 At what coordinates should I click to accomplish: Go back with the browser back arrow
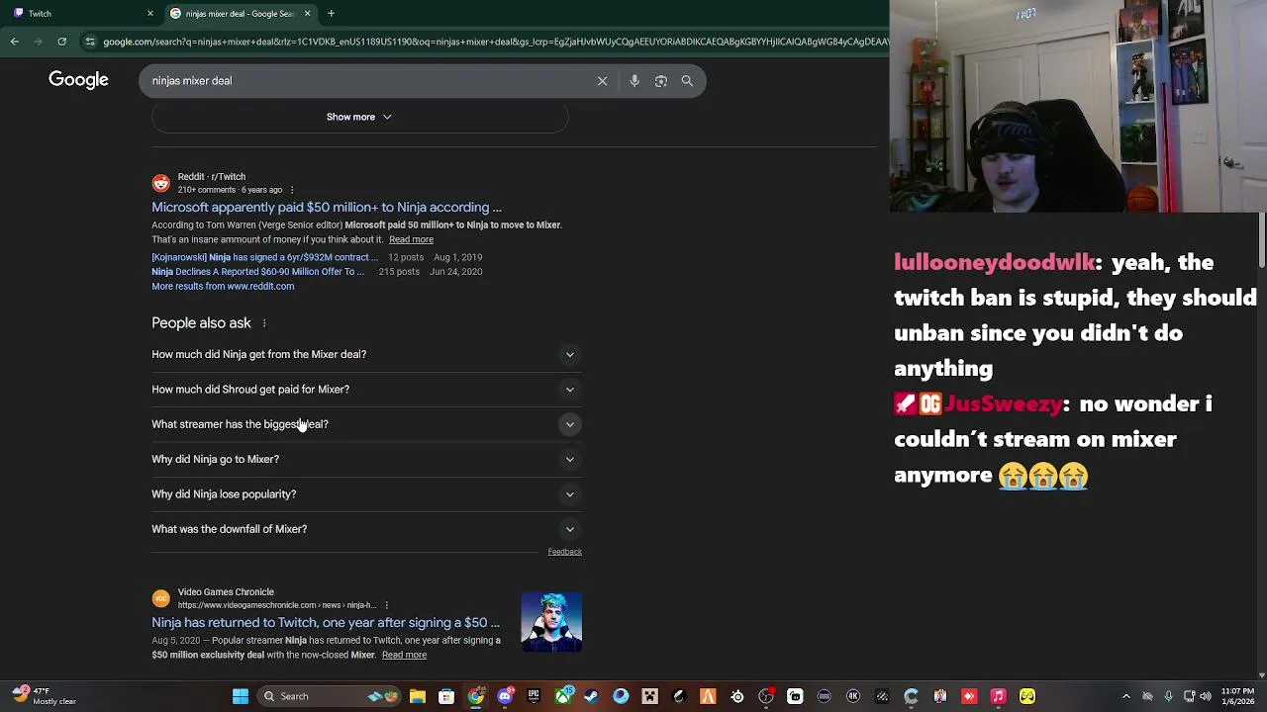coord(15,42)
